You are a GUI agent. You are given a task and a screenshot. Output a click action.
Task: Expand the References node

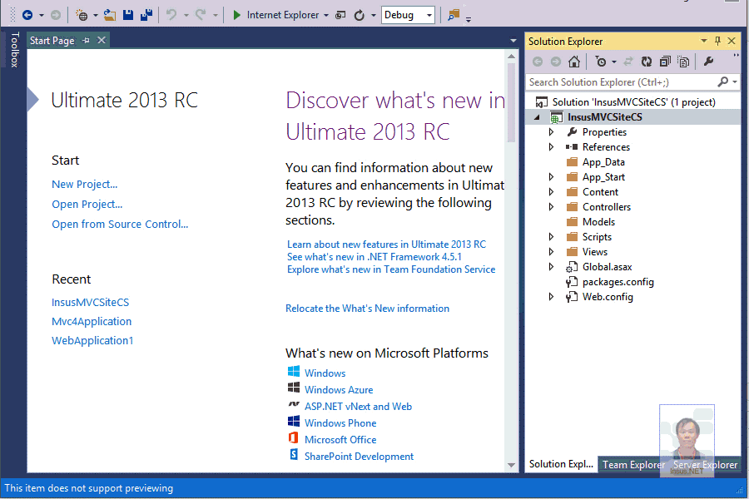tap(551, 146)
